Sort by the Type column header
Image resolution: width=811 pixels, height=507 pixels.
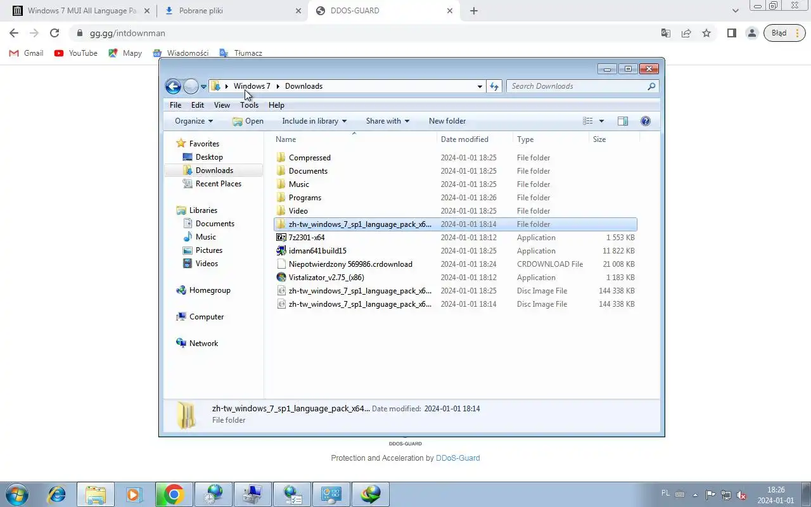coord(551,139)
